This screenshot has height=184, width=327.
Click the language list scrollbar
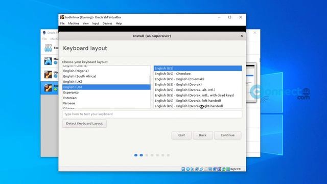pyautogui.click(x=150, y=80)
